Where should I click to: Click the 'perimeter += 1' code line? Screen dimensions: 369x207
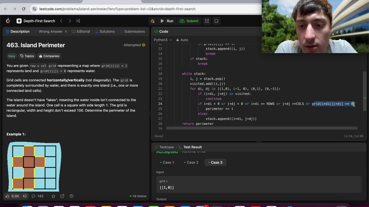219,109
